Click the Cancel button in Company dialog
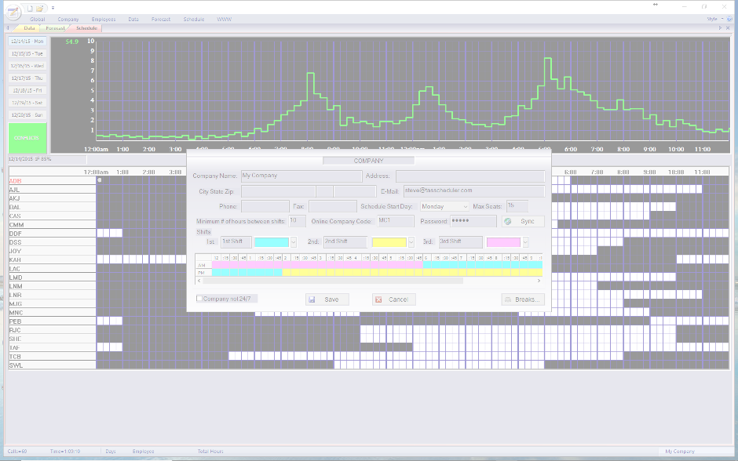 point(394,299)
